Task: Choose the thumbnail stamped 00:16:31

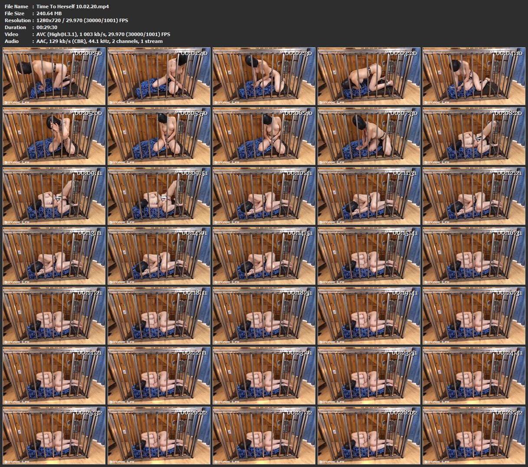Action: 474,256
